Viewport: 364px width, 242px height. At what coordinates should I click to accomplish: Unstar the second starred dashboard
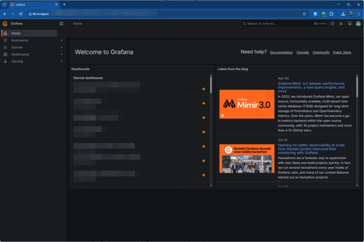coord(204,103)
